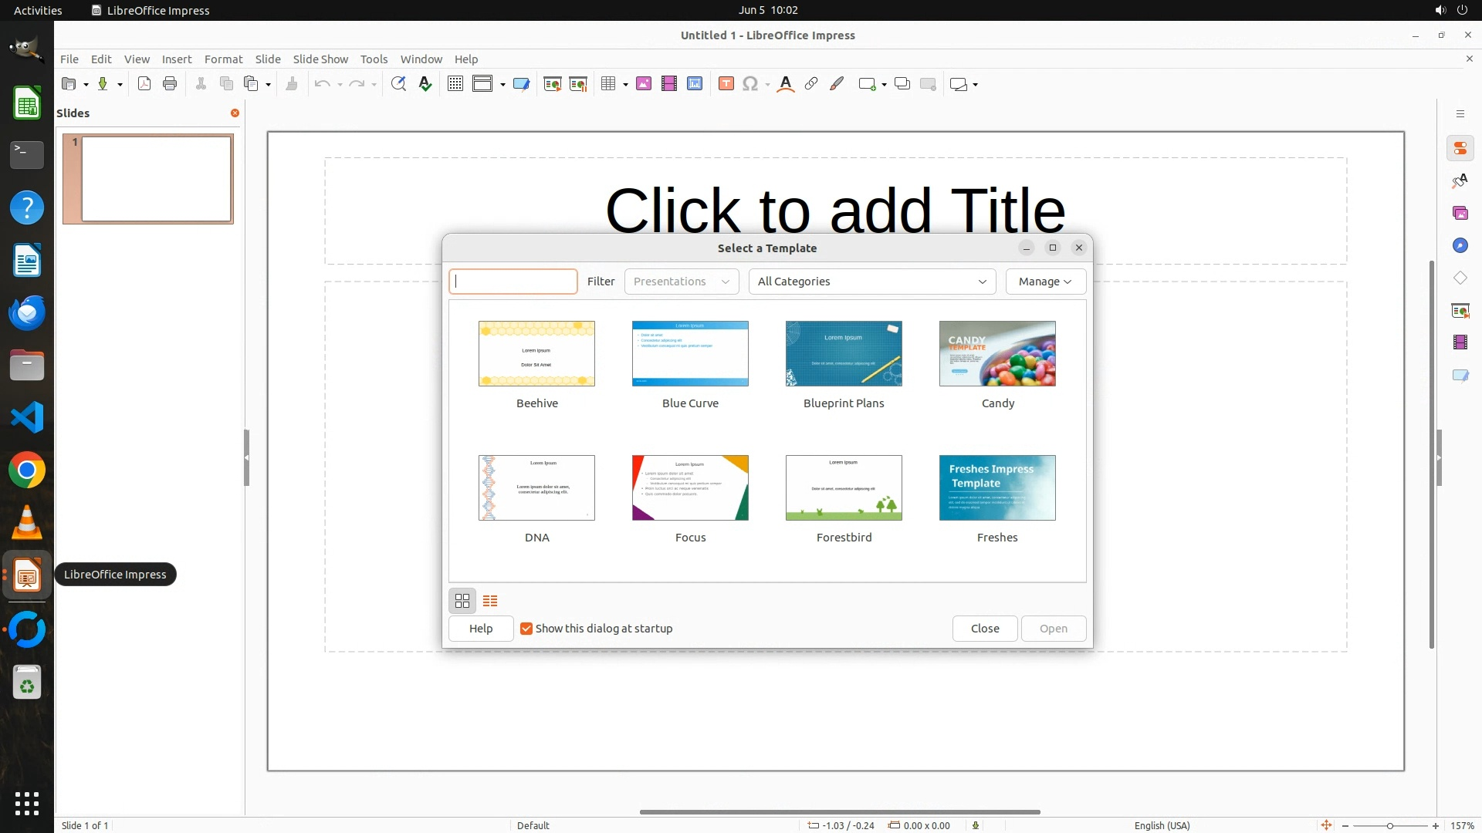Expand the Presentations filter dropdown
This screenshot has height=833, width=1482.
[x=681, y=282]
